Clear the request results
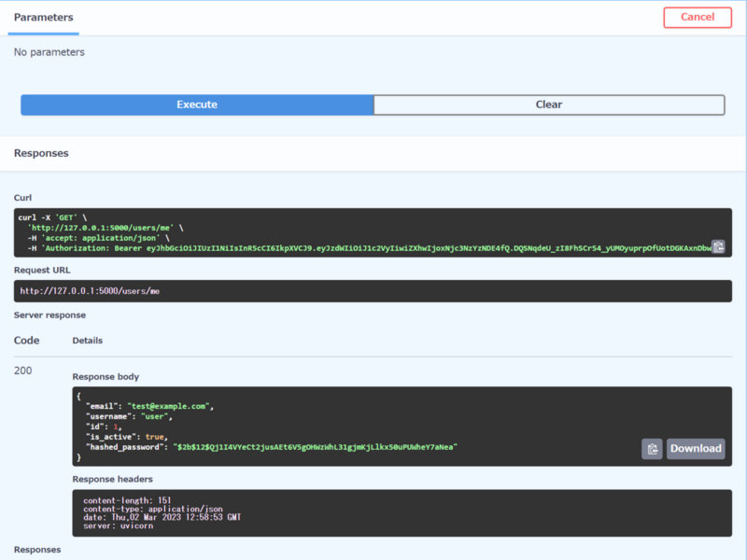This screenshot has width=747, height=560. pyautogui.click(x=549, y=105)
